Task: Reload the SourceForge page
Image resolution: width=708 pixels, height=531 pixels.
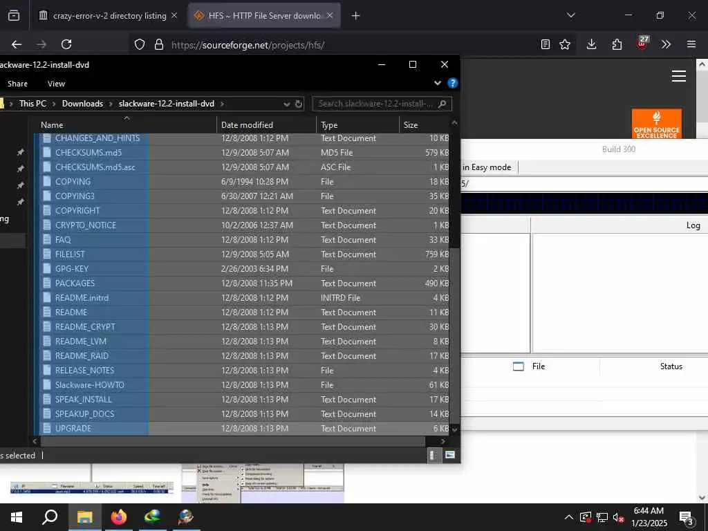Action: point(66,44)
